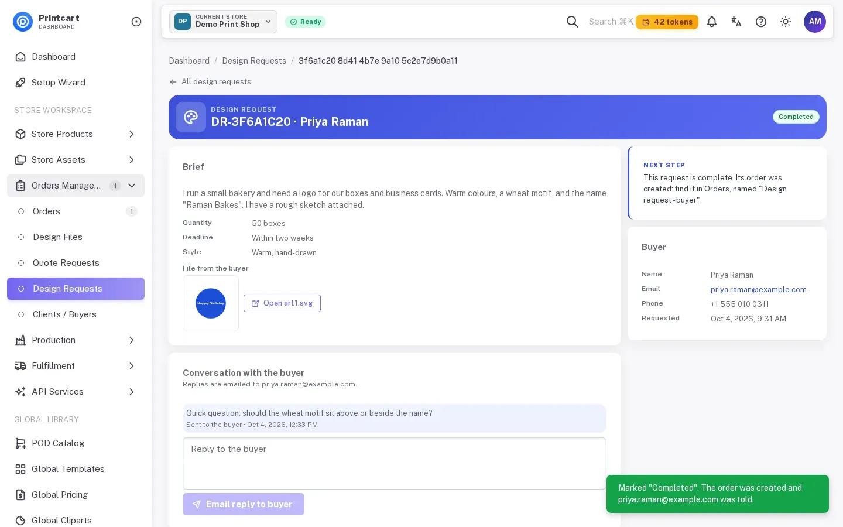Expand Store Products chevron
This screenshot has height=527, width=843.
point(132,134)
